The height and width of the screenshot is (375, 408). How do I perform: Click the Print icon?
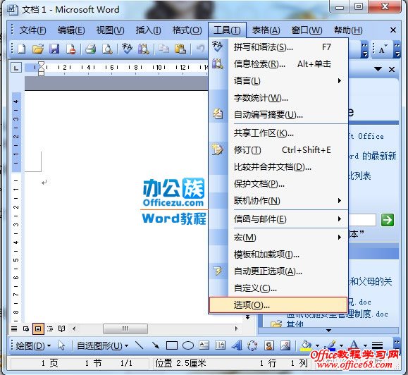91,49
